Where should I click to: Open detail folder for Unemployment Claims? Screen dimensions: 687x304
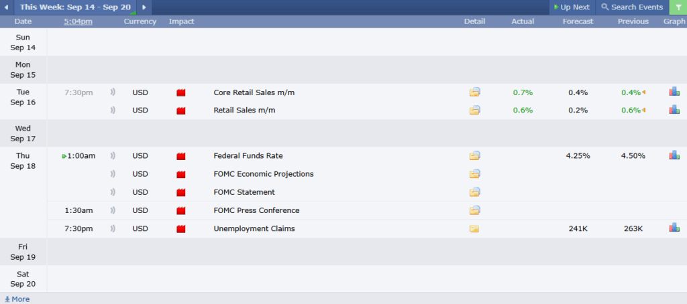pos(475,228)
